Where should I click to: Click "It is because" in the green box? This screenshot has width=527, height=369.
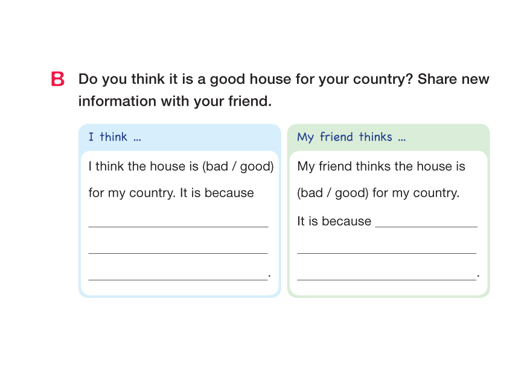334,221
